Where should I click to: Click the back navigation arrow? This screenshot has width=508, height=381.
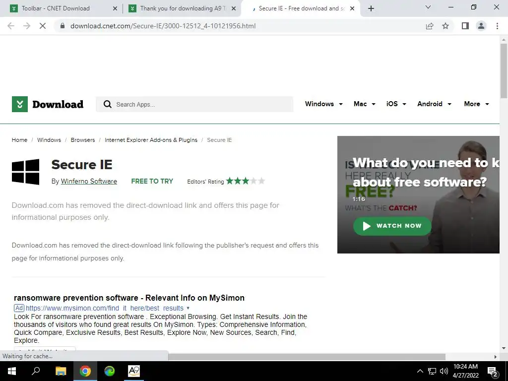[x=11, y=26]
